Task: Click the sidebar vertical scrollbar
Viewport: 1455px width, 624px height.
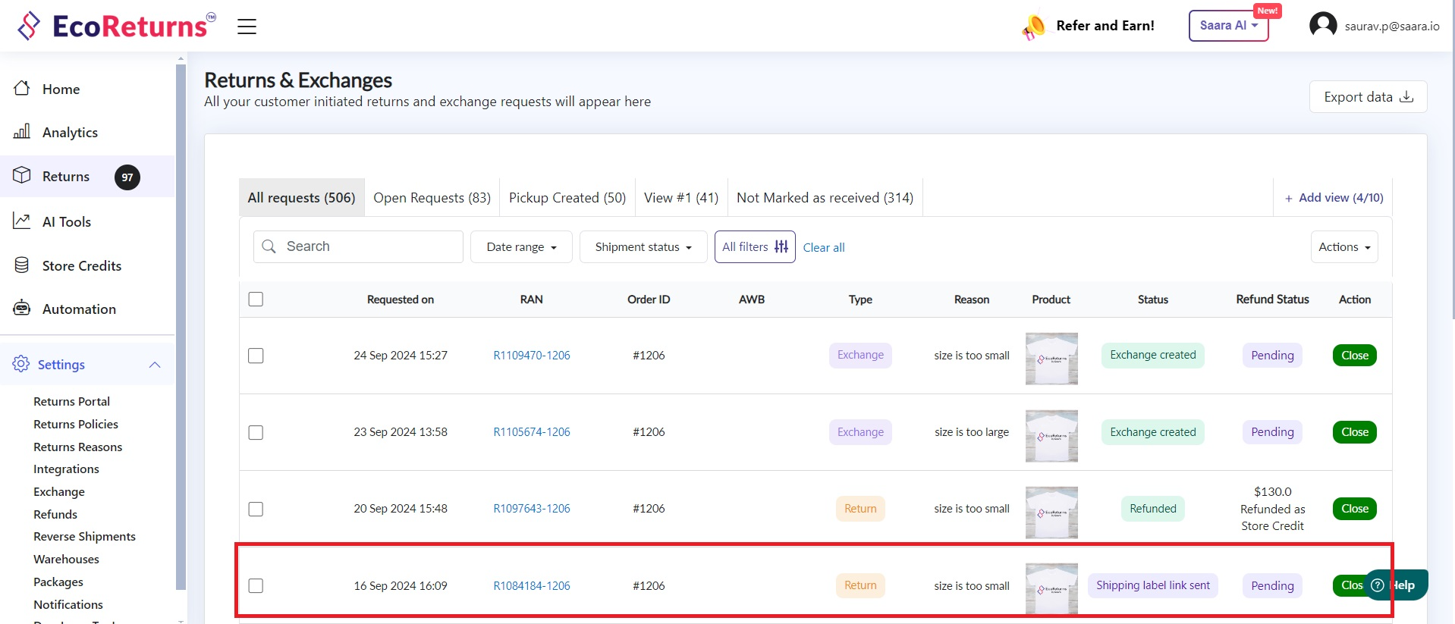Action: (x=181, y=326)
